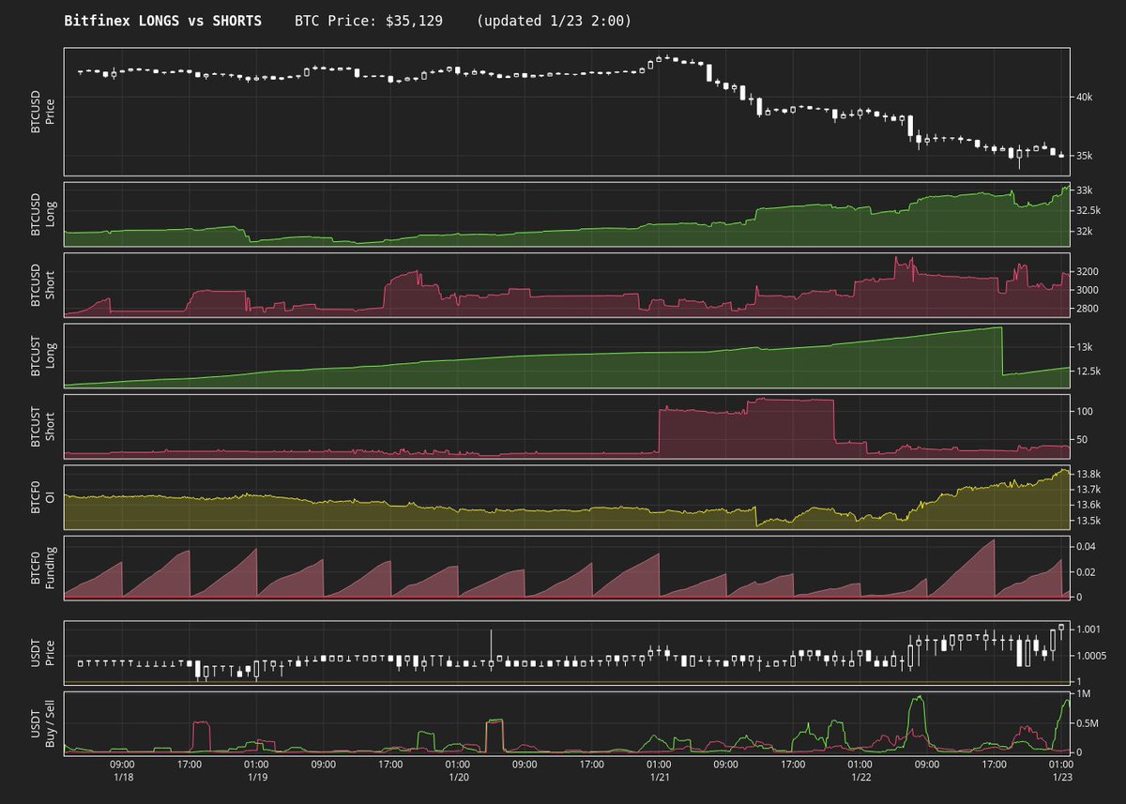Image resolution: width=1126 pixels, height=804 pixels.
Task: Click the "1/23" date label on time axis
Action: pyautogui.click(x=1061, y=778)
